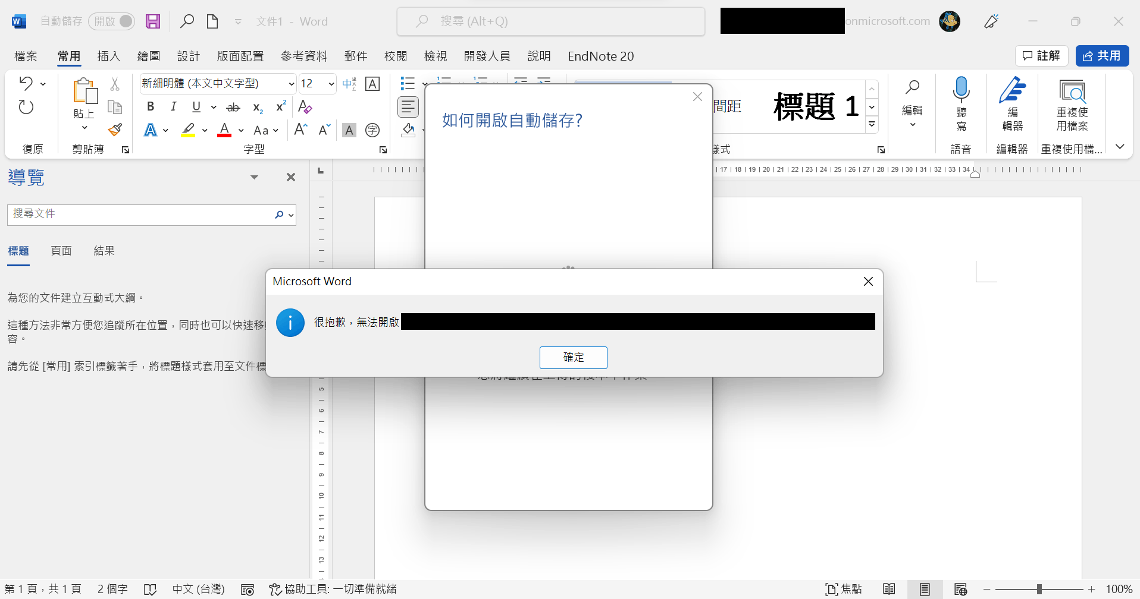The width and height of the screenshot is (1140, 599).
Task: Toggle Bold formatting
Action: tap(151, 107)
